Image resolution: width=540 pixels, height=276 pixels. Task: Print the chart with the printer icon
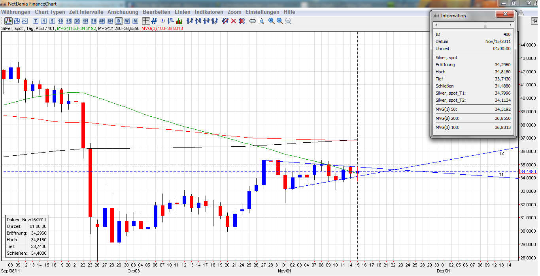pyautogui.click(x=253, y=21)
